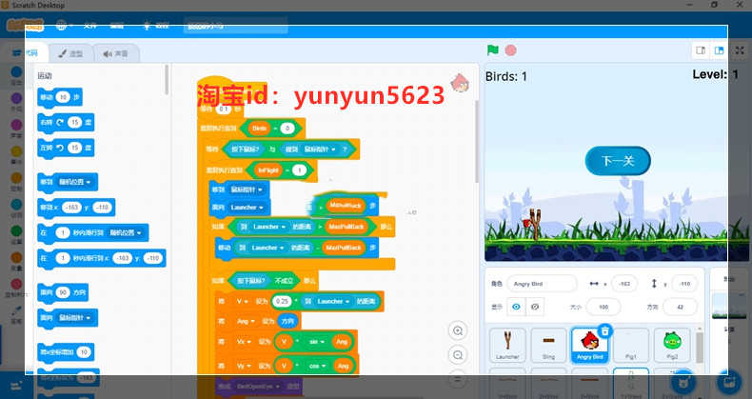Image resolution: width=752 pixels, height=399 pixels.
Task: Open the cos function dropdown
Action: (x=317, y=366)
